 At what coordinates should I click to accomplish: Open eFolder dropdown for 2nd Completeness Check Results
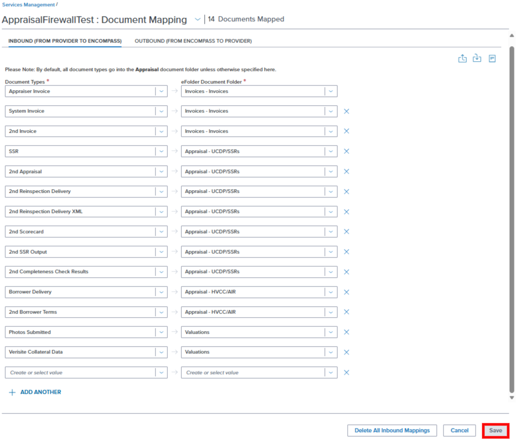pyautogui.click(x=331, y=272)
